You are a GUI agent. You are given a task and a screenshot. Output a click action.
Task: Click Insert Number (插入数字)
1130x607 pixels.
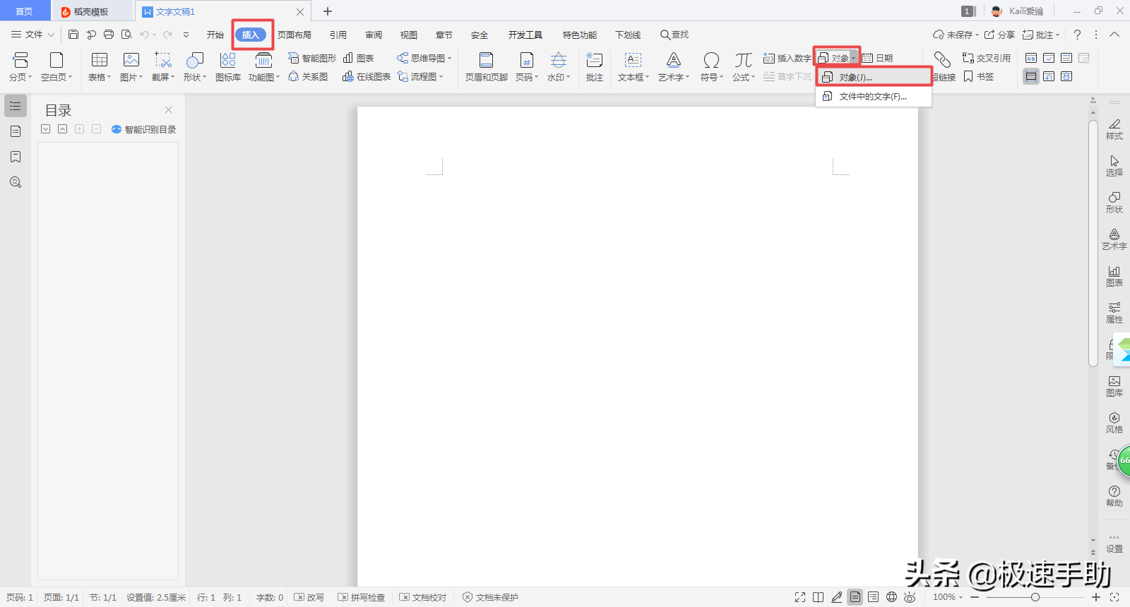[787, 58]
